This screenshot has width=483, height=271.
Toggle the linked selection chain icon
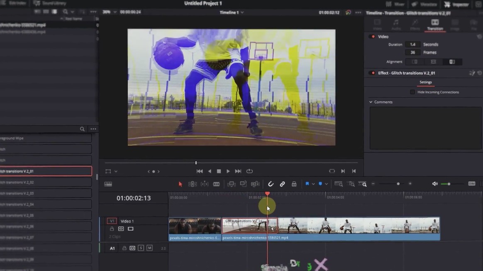282,184
